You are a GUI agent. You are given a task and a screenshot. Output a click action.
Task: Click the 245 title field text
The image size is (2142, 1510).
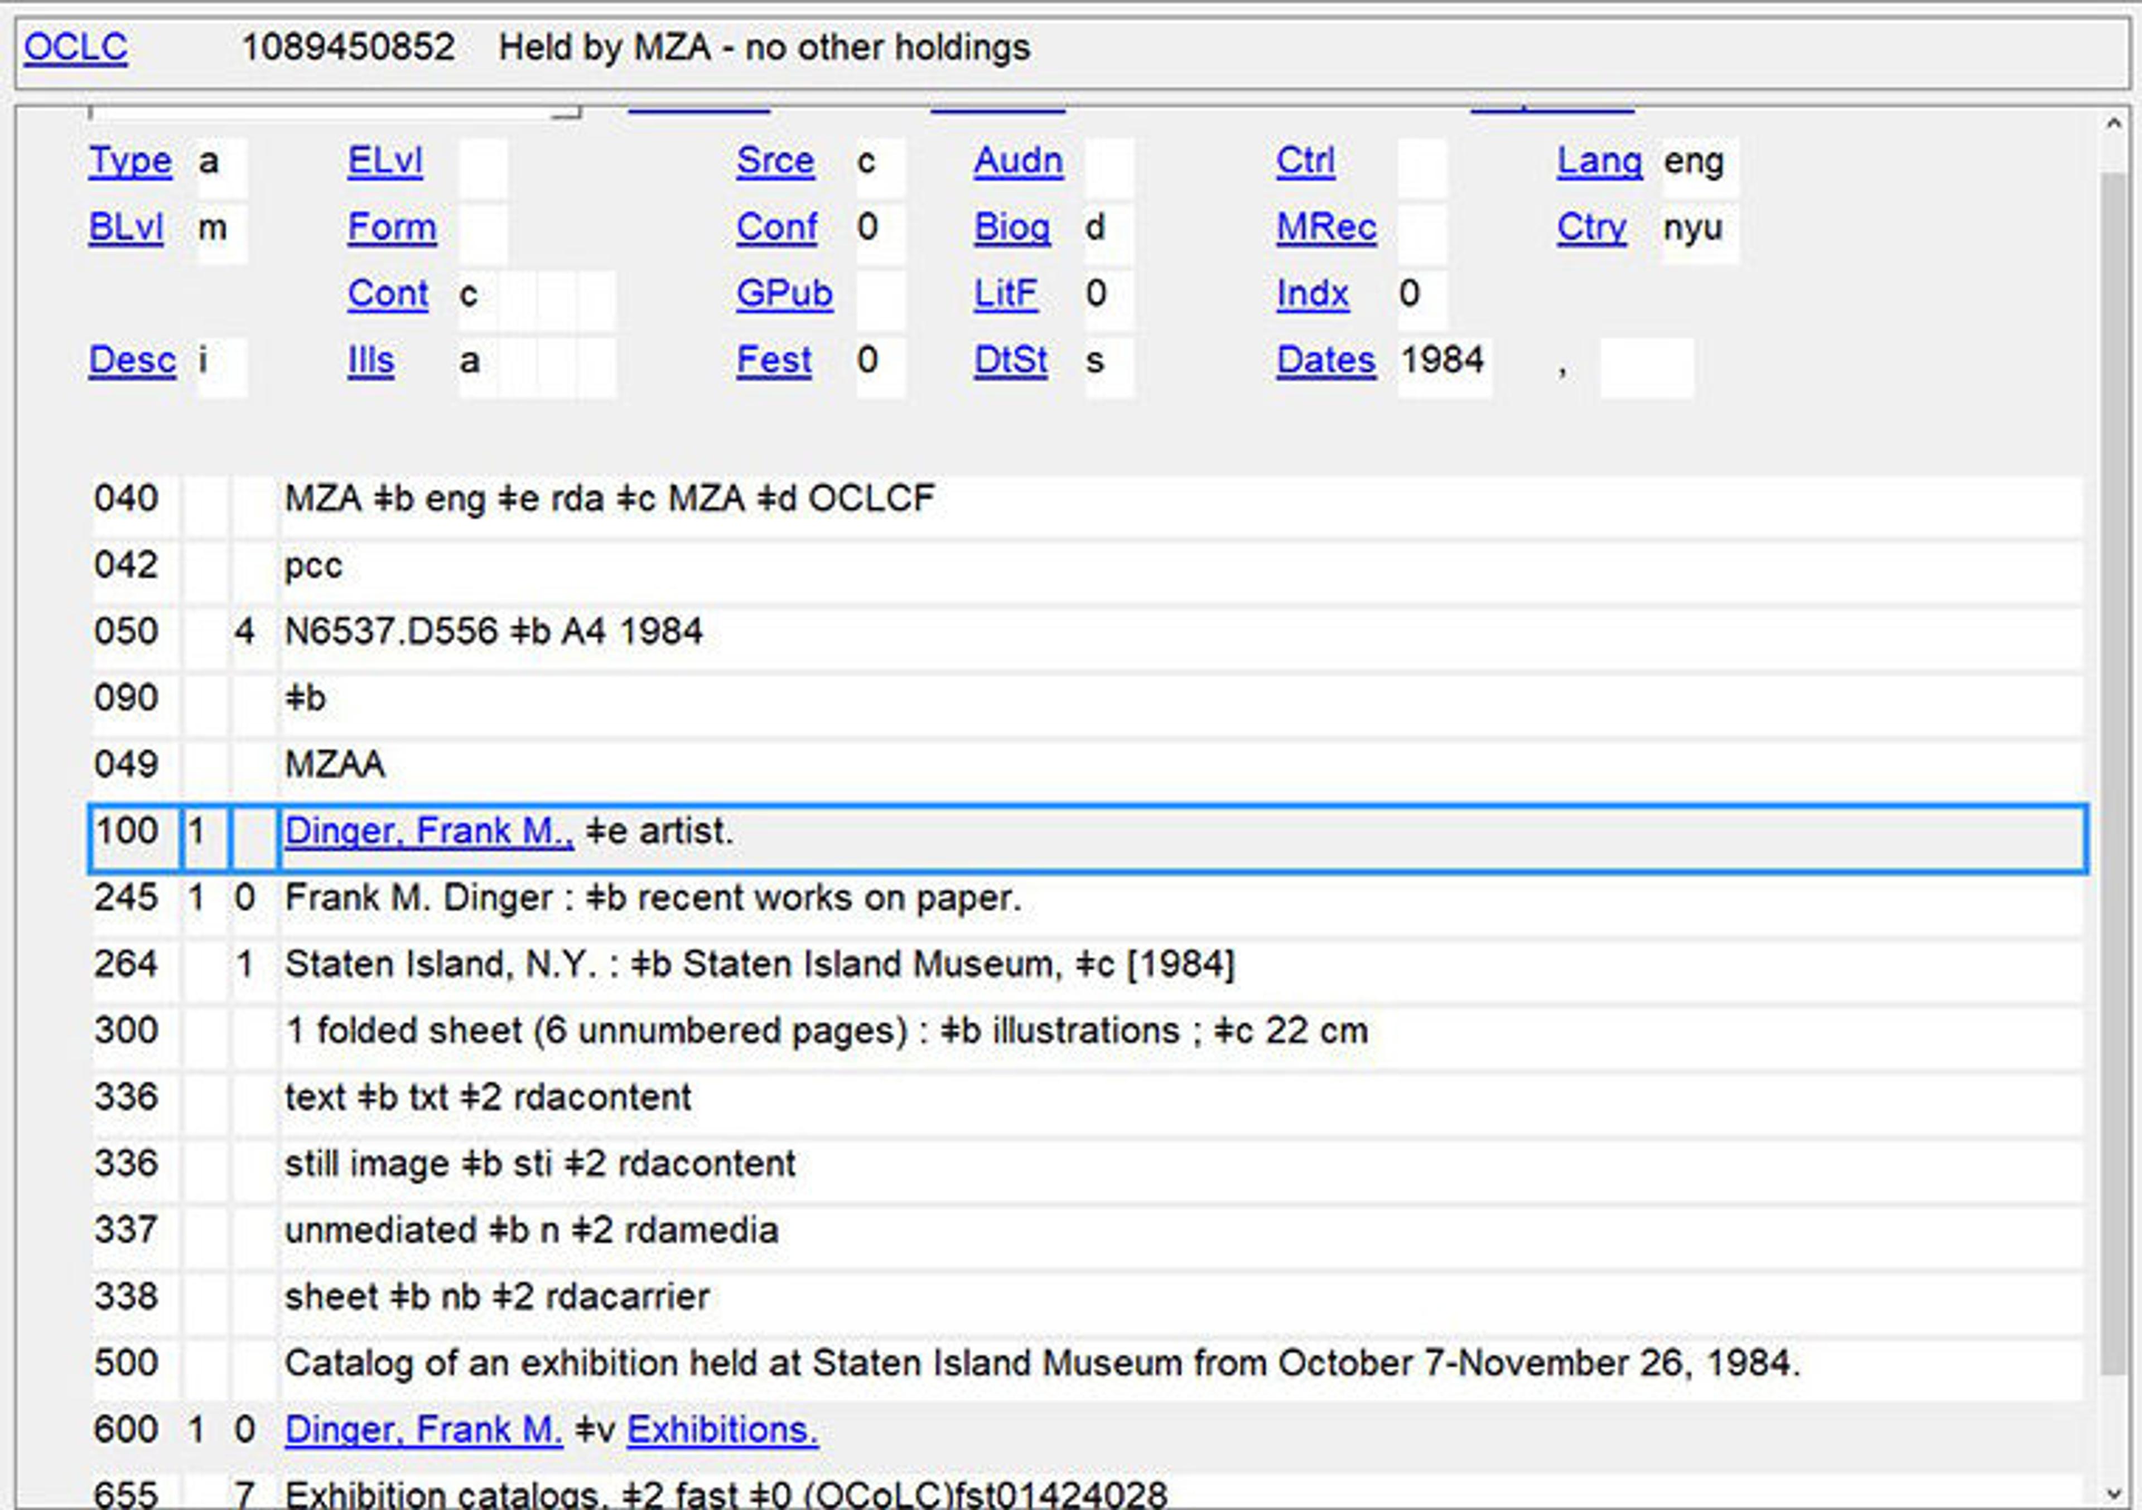(653, 898)
